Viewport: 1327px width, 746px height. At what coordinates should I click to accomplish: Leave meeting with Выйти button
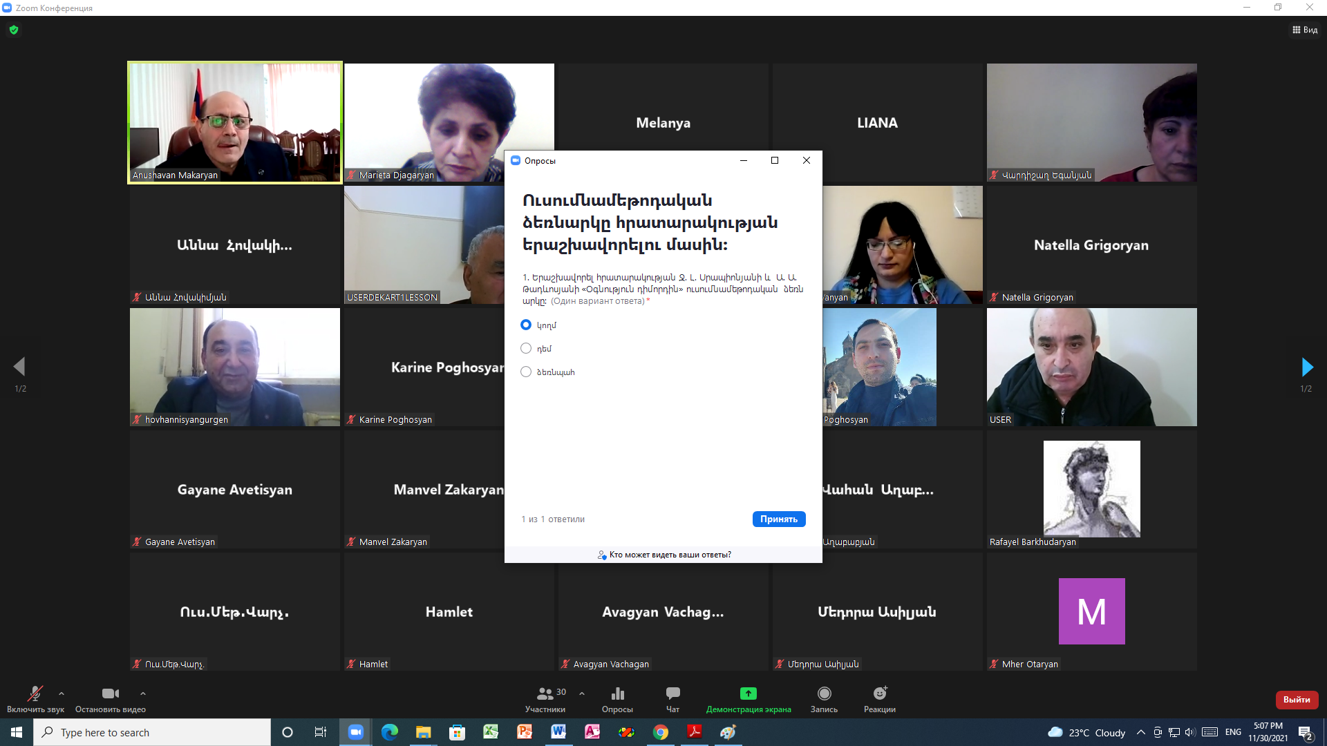[x=1297, y=700]
